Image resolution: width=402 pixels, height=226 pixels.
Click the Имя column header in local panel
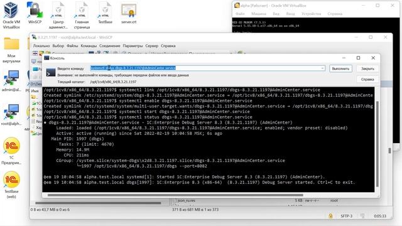point(35,91)
